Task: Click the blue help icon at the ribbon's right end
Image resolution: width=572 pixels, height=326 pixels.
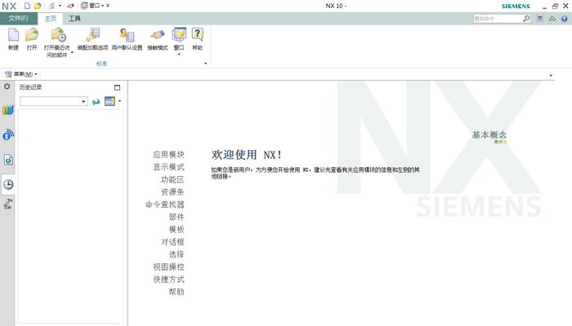Action: click(x=565, y=19)
